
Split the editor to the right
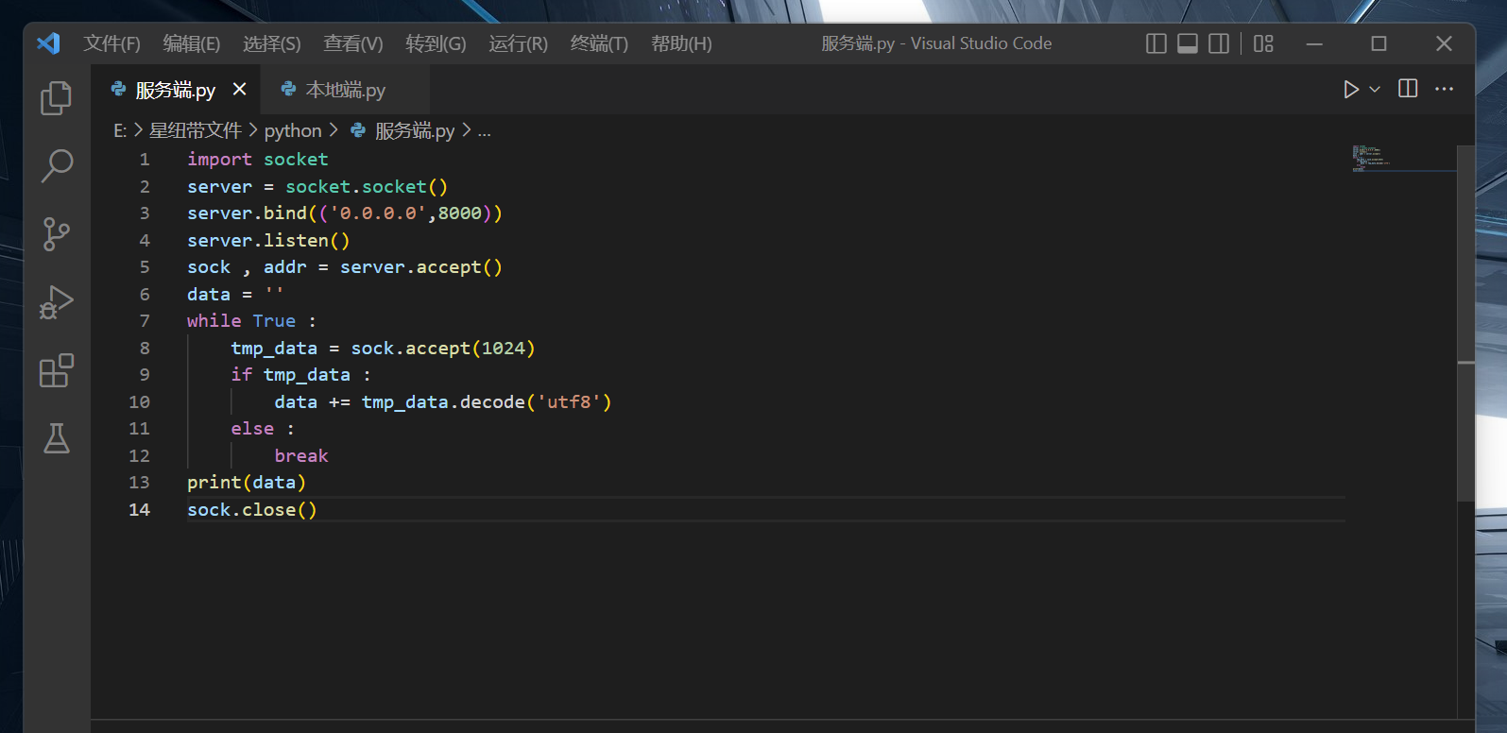pyautogui.click(x=1408, y=89)
